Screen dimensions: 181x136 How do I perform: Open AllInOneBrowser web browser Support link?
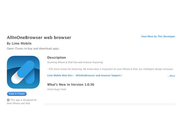99,75
